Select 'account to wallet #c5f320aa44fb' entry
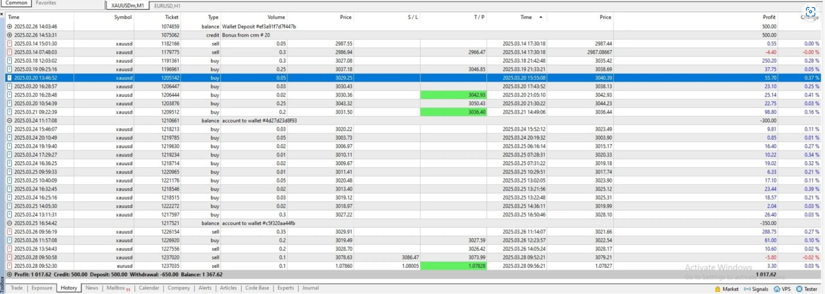 coord(258,223)
